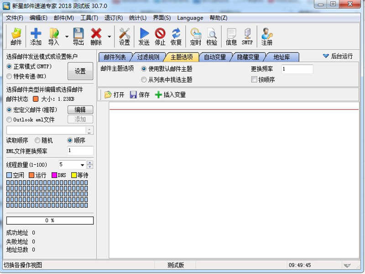
Task: Select 从列表中挑选主题 radio button
Action: [x=144, y=79]
